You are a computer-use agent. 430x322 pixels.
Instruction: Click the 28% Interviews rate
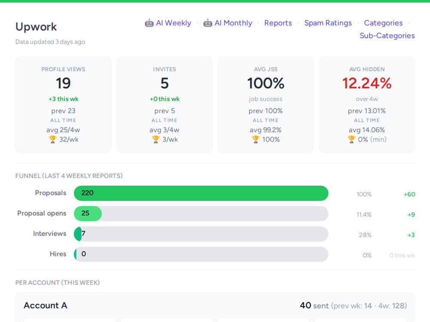[365, 235]
